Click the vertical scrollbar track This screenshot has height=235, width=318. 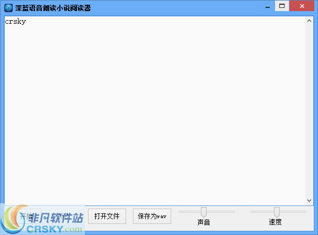(x=310, y=111)
